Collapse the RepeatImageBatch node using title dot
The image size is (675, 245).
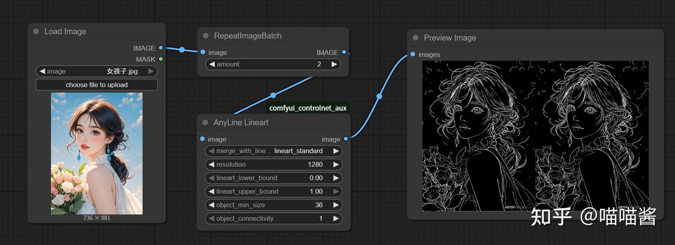[x=206, y=36]
